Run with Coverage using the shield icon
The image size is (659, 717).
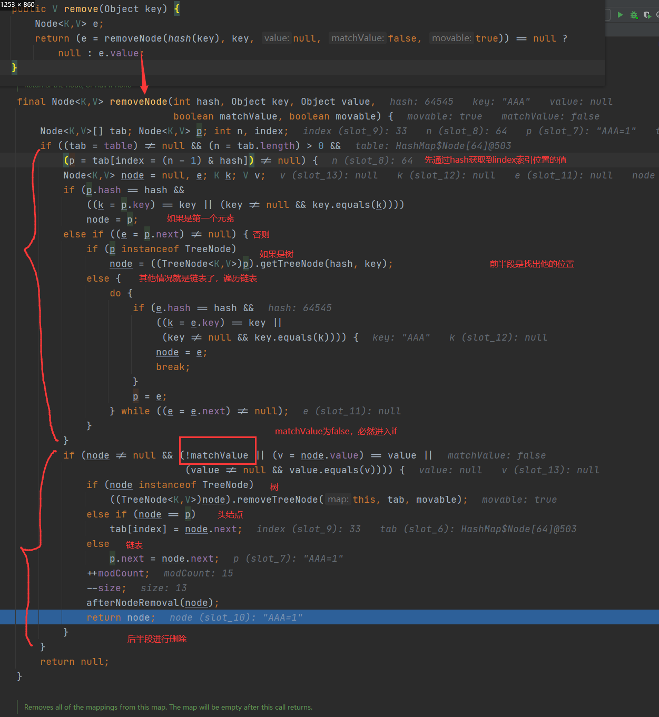click(647, 15)
